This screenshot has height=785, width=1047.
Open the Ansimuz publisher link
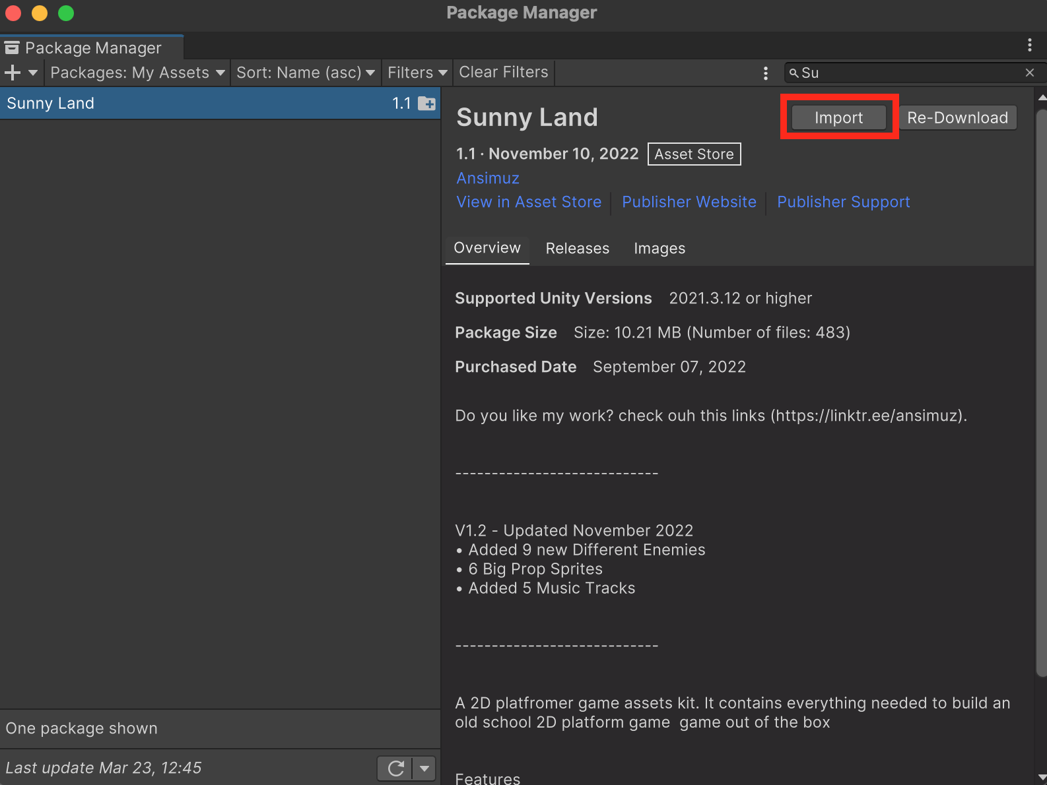(488, 178)
